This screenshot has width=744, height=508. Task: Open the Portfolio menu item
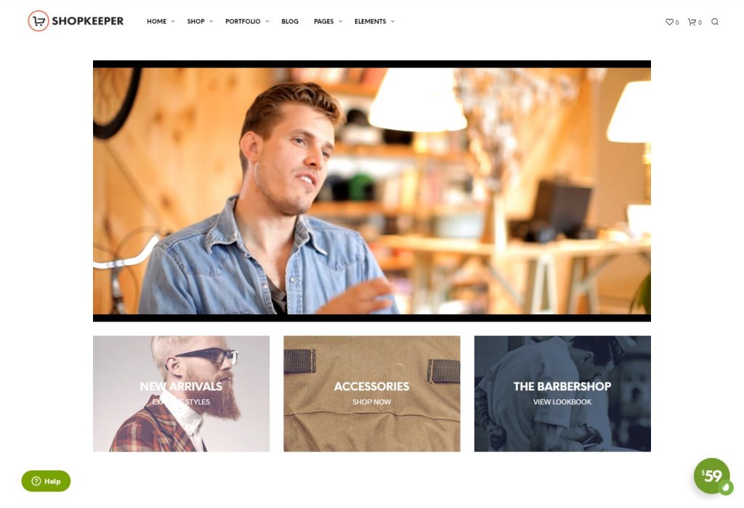243,21
